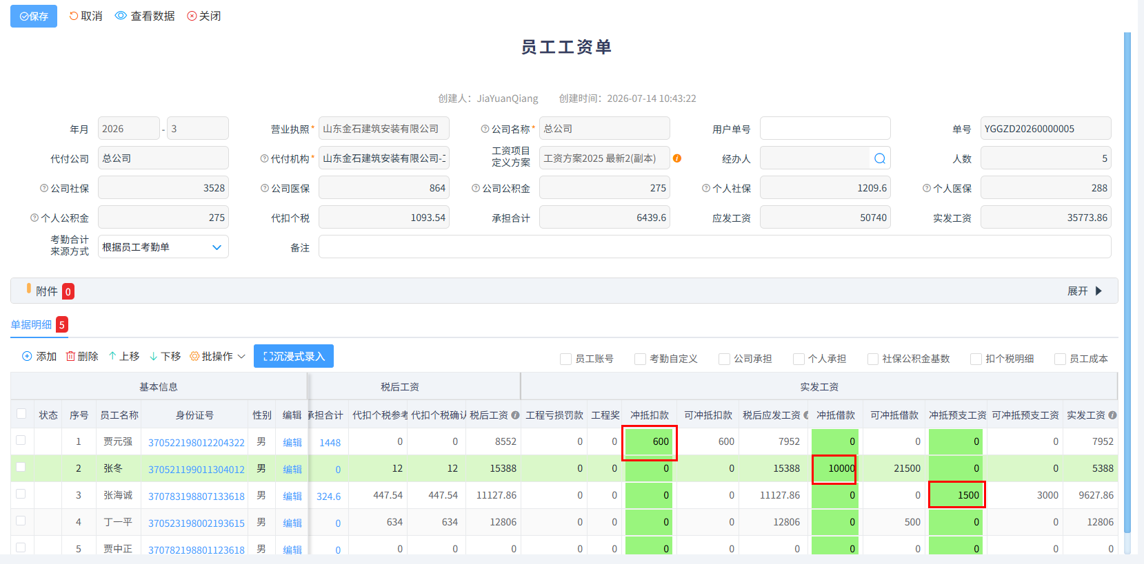Image resolution: width=1144 pixels, height=564 pixels.
Task: Expand the 附件 section with 展开
Action: click(1085, 291)
